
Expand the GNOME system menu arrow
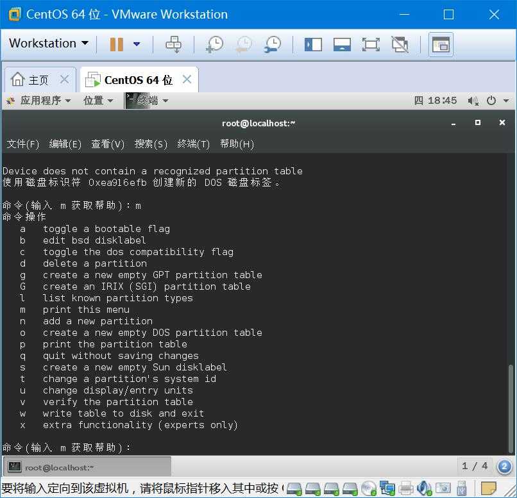click(506, 101)
